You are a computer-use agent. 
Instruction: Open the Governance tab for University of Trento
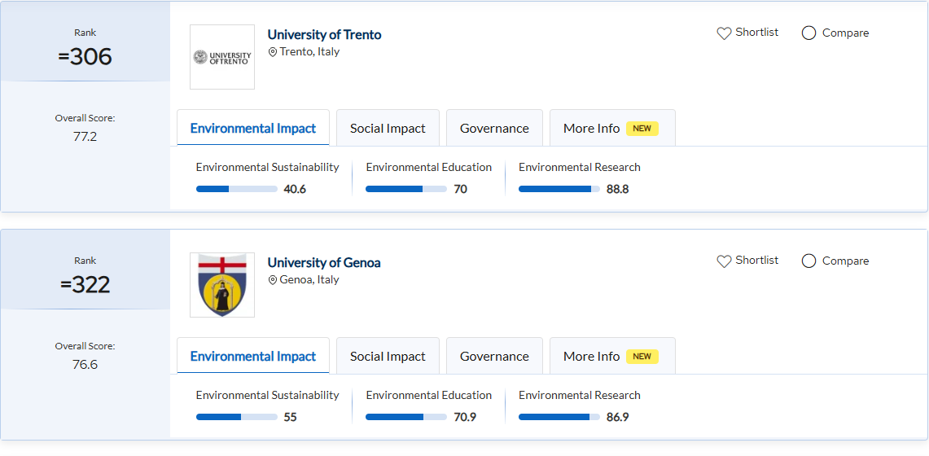coord(494,129)
